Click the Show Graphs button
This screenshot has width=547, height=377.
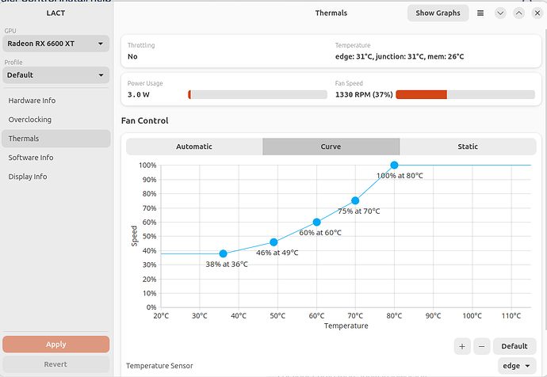point(438,13)
